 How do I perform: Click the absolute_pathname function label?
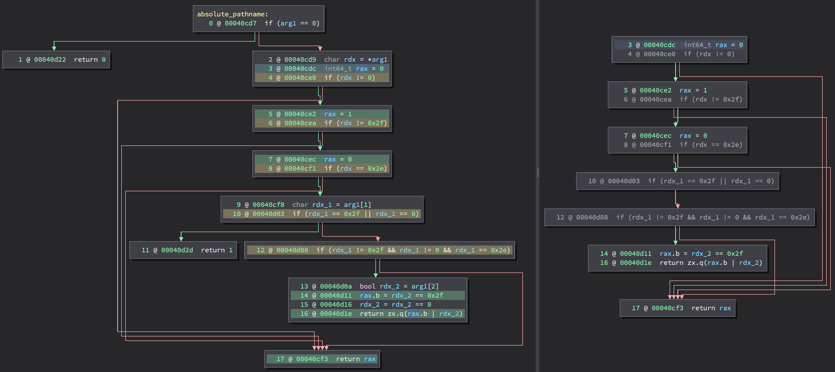coord(232,14)
